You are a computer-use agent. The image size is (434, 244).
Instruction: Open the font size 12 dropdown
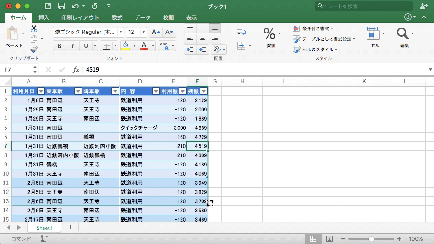click(x=143, y=32)
